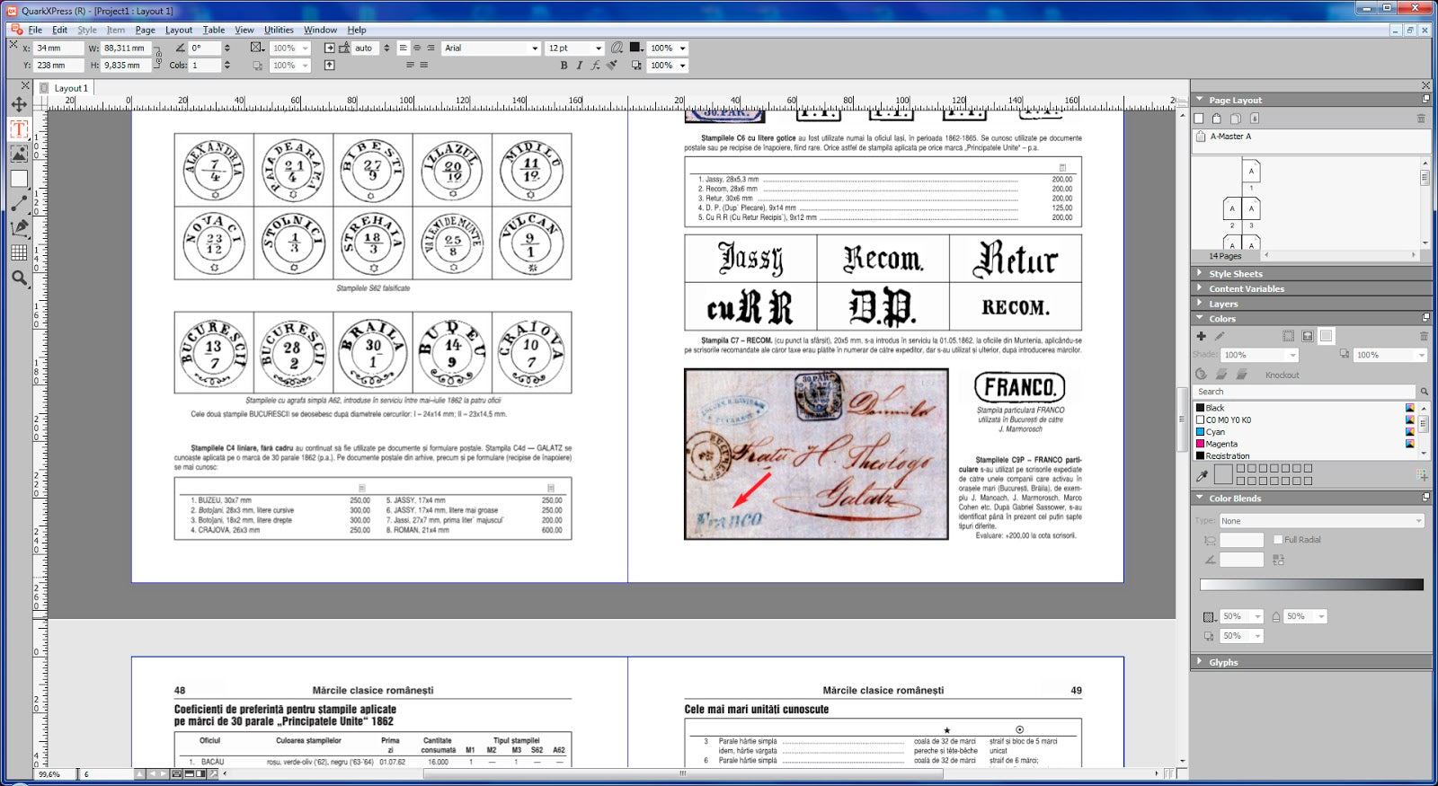Open the Utilities menu
This screenshot has width=1438, height=786.
click(x=279, y=30)
